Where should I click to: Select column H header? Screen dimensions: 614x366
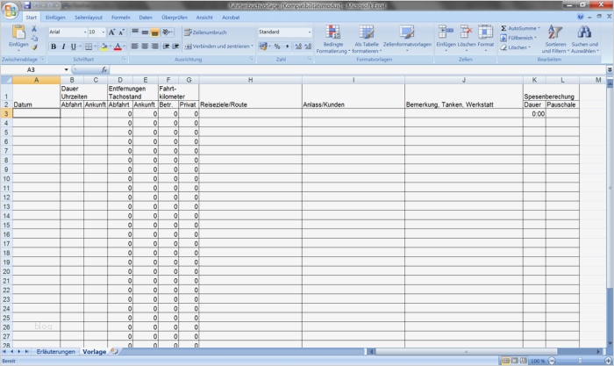pyautogui.click(x=250, y=80)
